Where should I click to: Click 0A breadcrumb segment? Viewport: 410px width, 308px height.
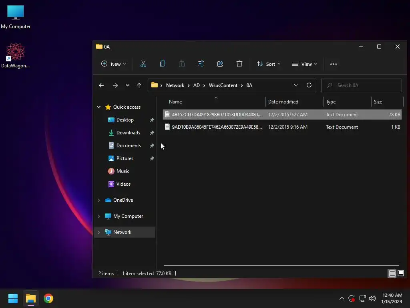coord(249,85)
